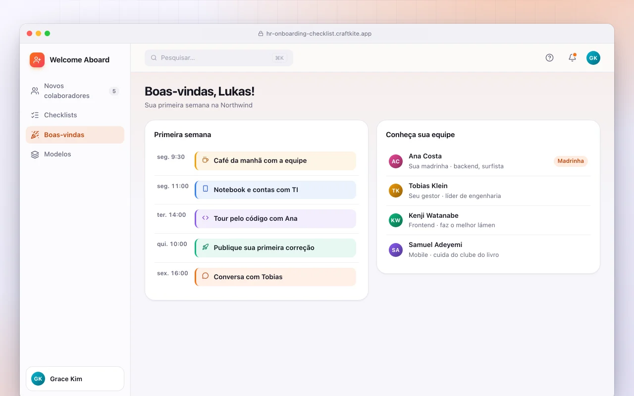Click the coffee cup icon on Café da manhã
This screenshot has height=396, width=634.
point(206,160)
